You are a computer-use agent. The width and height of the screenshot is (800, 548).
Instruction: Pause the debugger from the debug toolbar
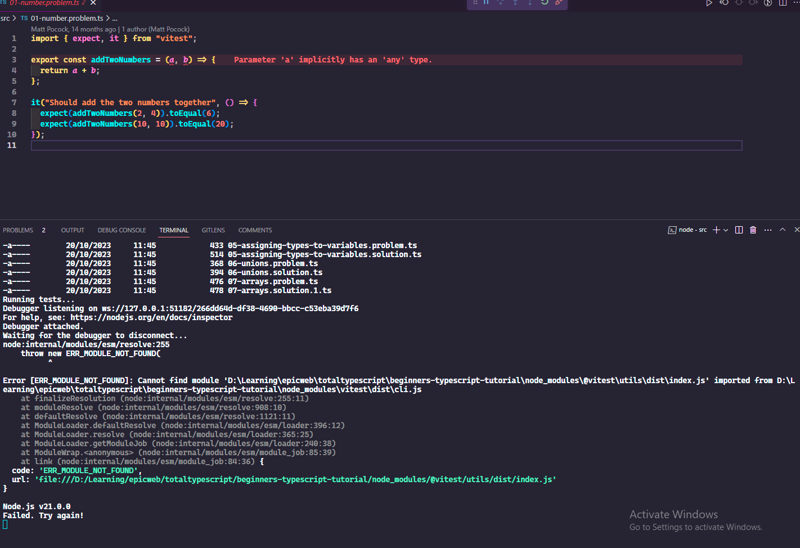(x=486, y=2)
